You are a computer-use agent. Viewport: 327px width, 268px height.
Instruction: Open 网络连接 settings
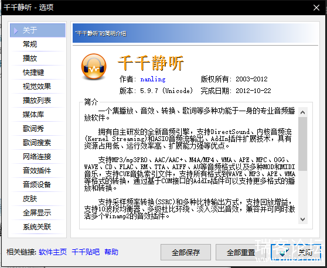(x=38, y=157)
